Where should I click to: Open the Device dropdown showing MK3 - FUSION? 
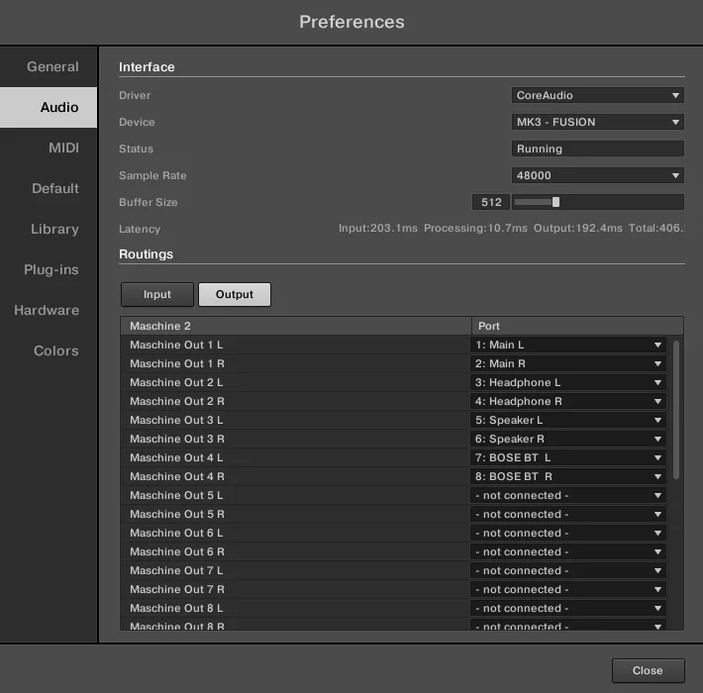pyautogui.click(x=598, y=122)
